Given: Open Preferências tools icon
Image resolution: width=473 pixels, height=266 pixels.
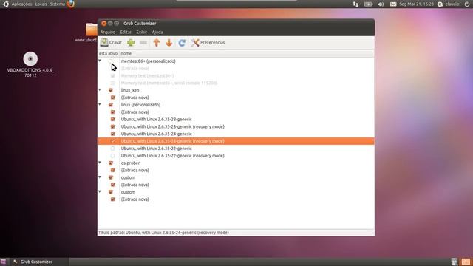Looking at the screenshot, I should tap(195, 43).
